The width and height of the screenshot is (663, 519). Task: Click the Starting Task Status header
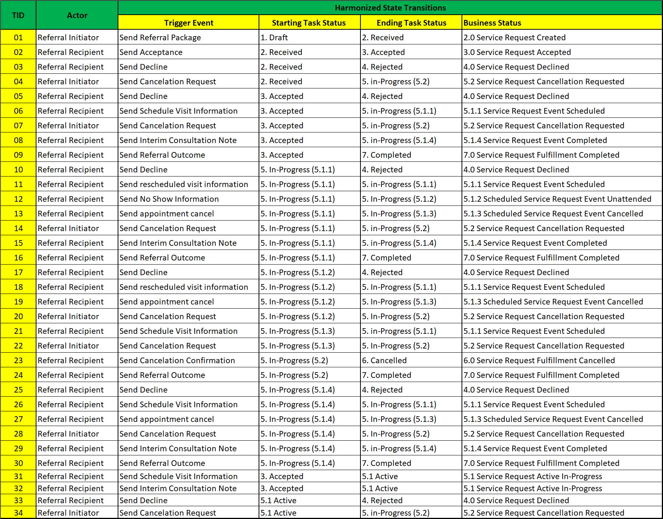tap(309, 23)
